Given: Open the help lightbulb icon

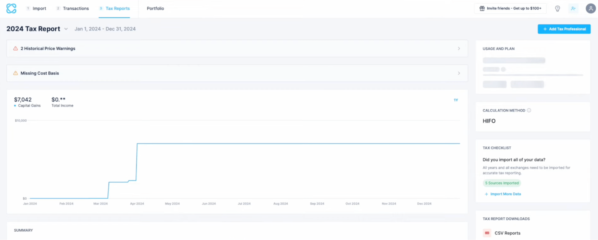Looking at the screenshot, I should [557, 8].
